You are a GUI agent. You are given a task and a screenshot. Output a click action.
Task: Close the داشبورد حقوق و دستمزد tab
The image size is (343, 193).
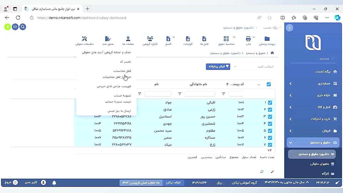tap(256, 27)
